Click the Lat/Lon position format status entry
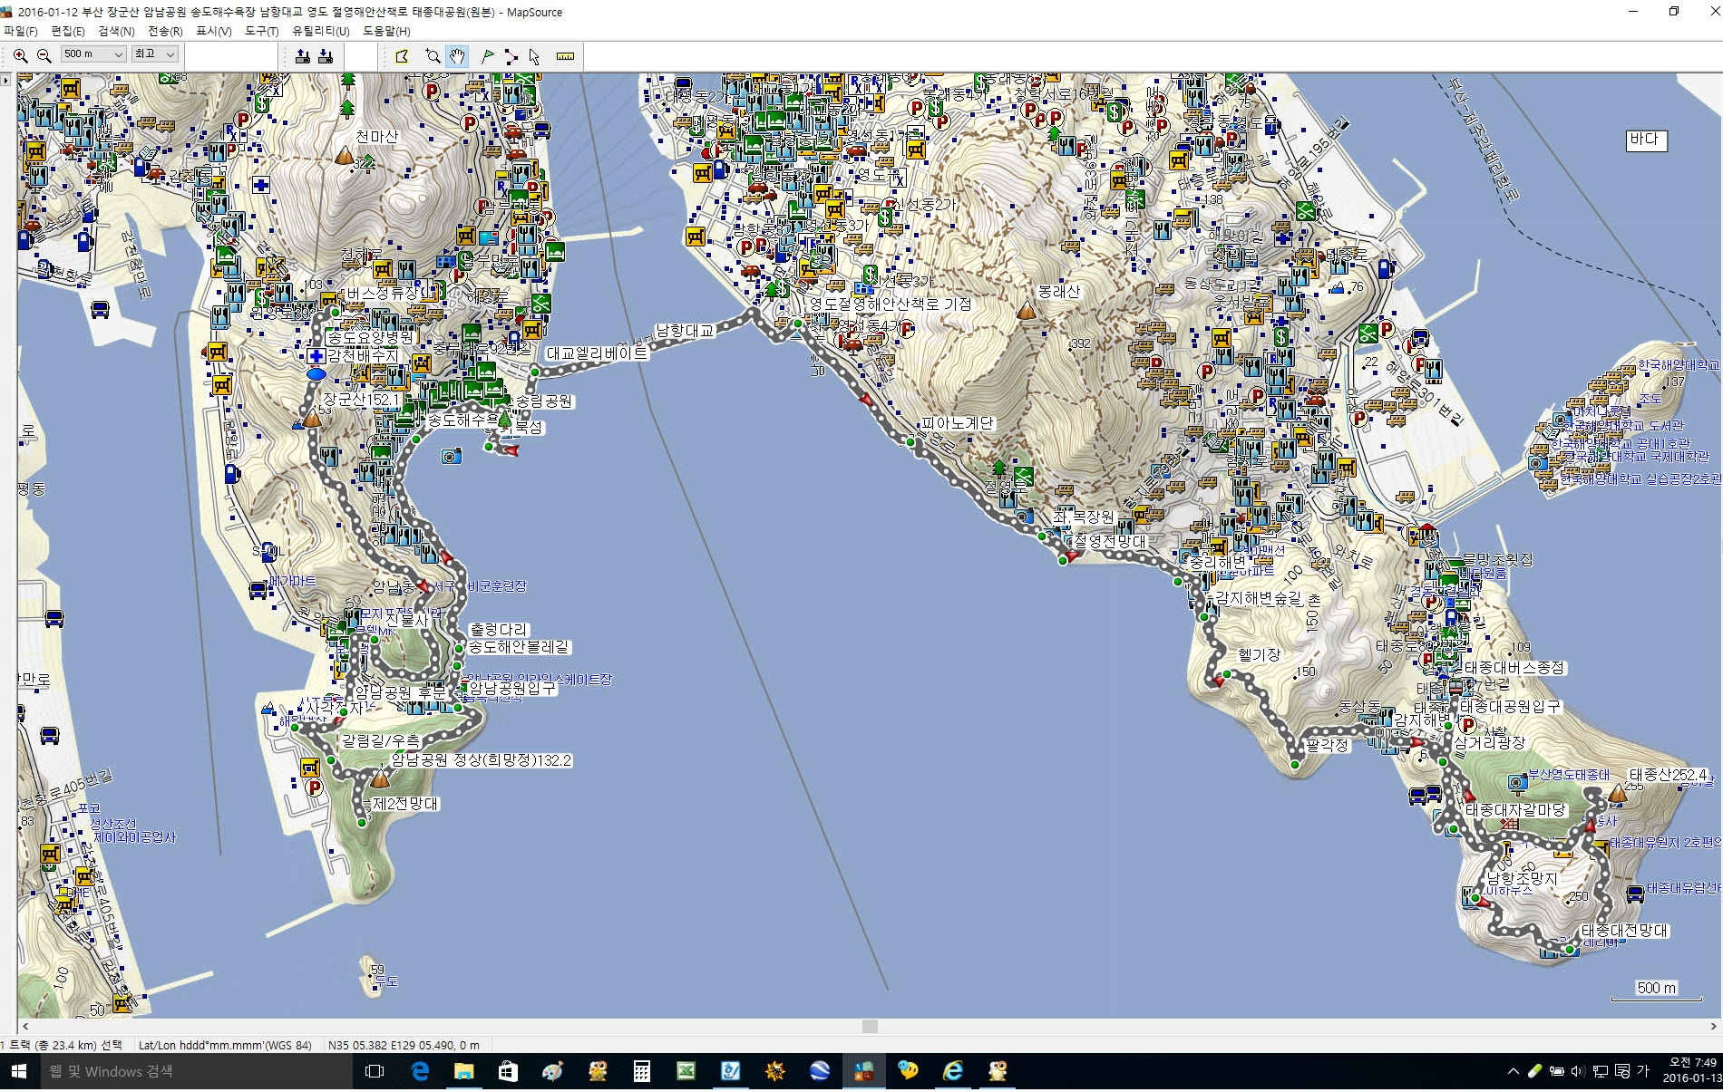This screenshot has width=1723, height=1092. 225,1045
